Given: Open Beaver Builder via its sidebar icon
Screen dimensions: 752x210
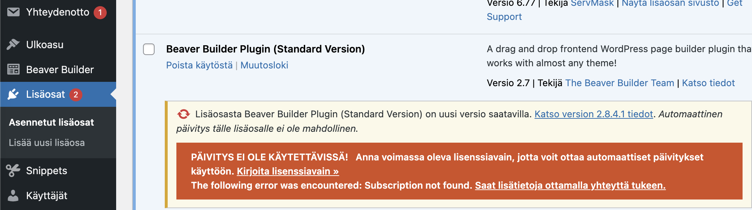Looking at the screenshot, I should (14, 70).
